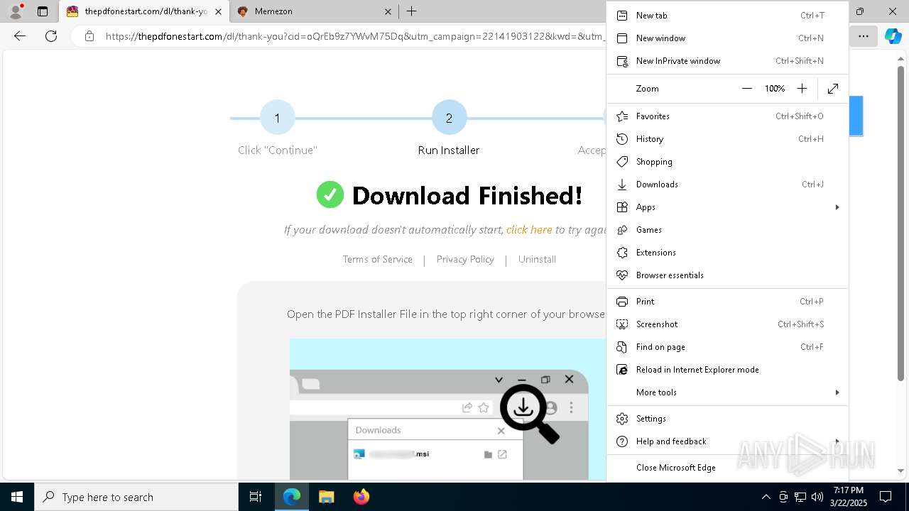Open Settings from Edge menu
The height and width of the screenshot is (511, 909).
[x=727, y=418]
